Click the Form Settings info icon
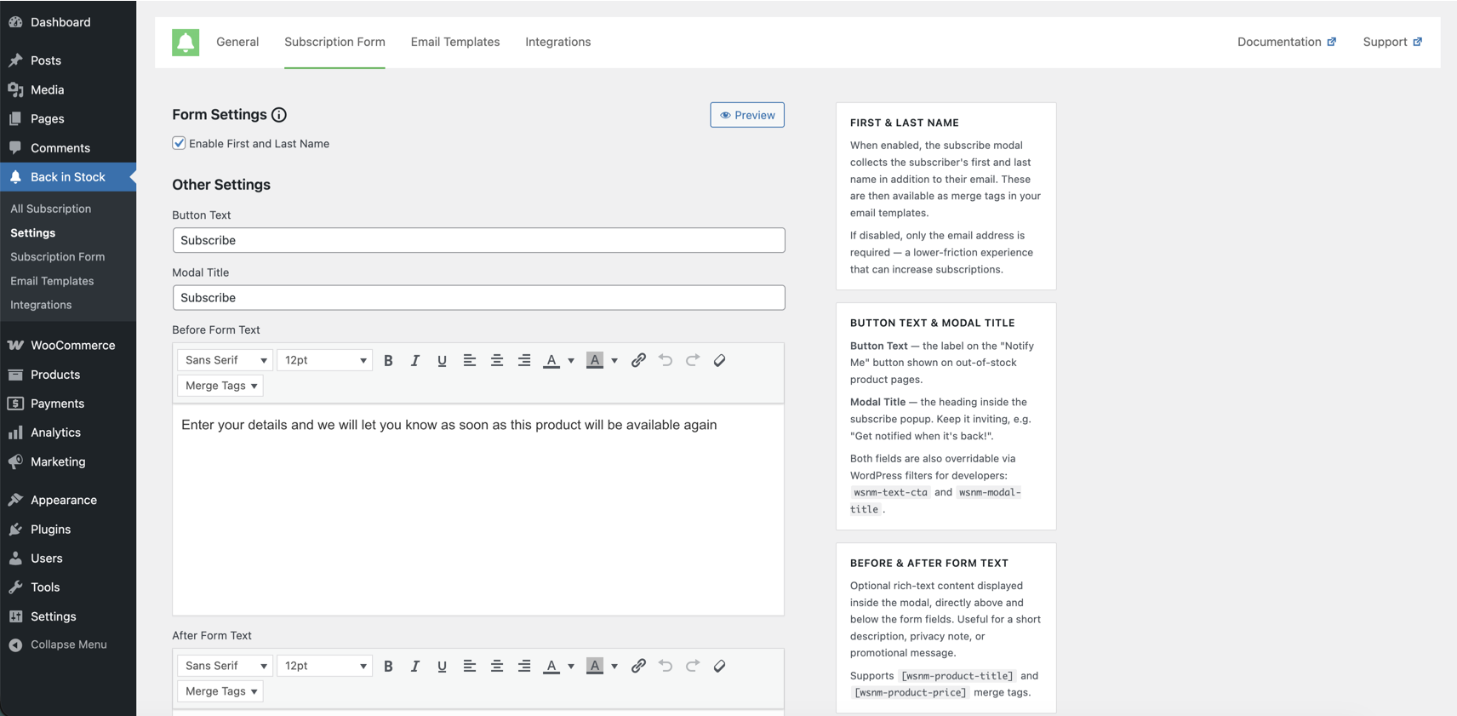The image size is (1457, 716). (279, 115)
